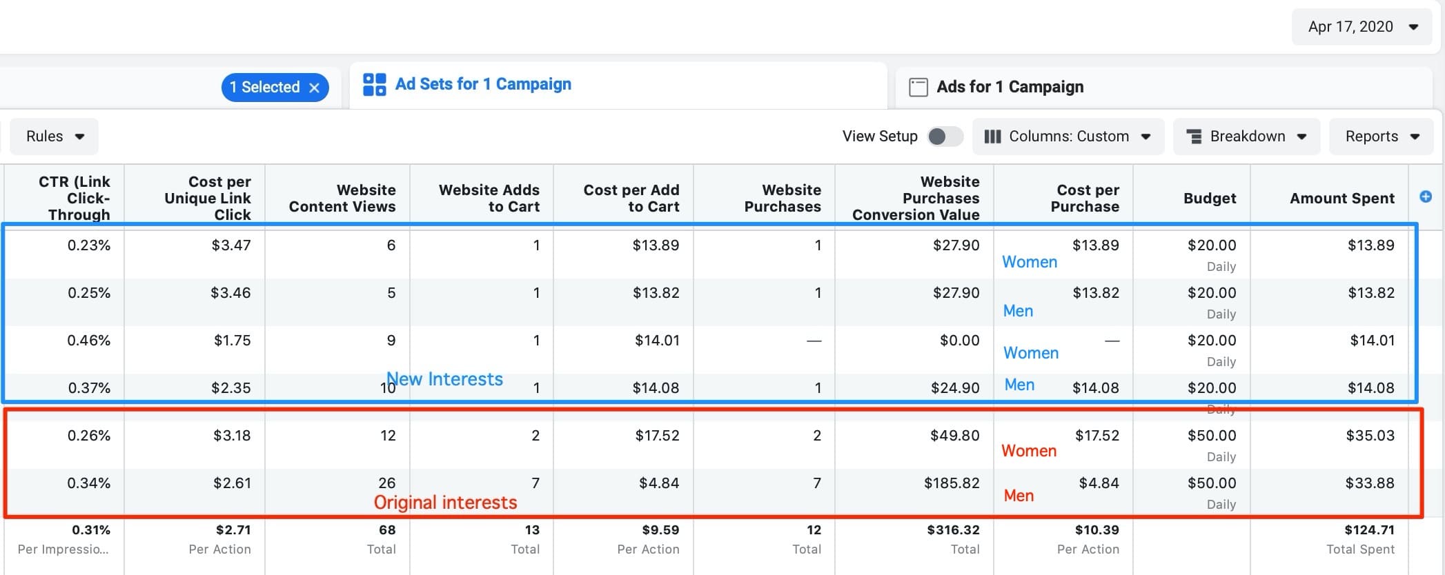Click the blue plus add-column icon
The width and height of the screenshot is (1445, 575).
tap(1426, 196)
